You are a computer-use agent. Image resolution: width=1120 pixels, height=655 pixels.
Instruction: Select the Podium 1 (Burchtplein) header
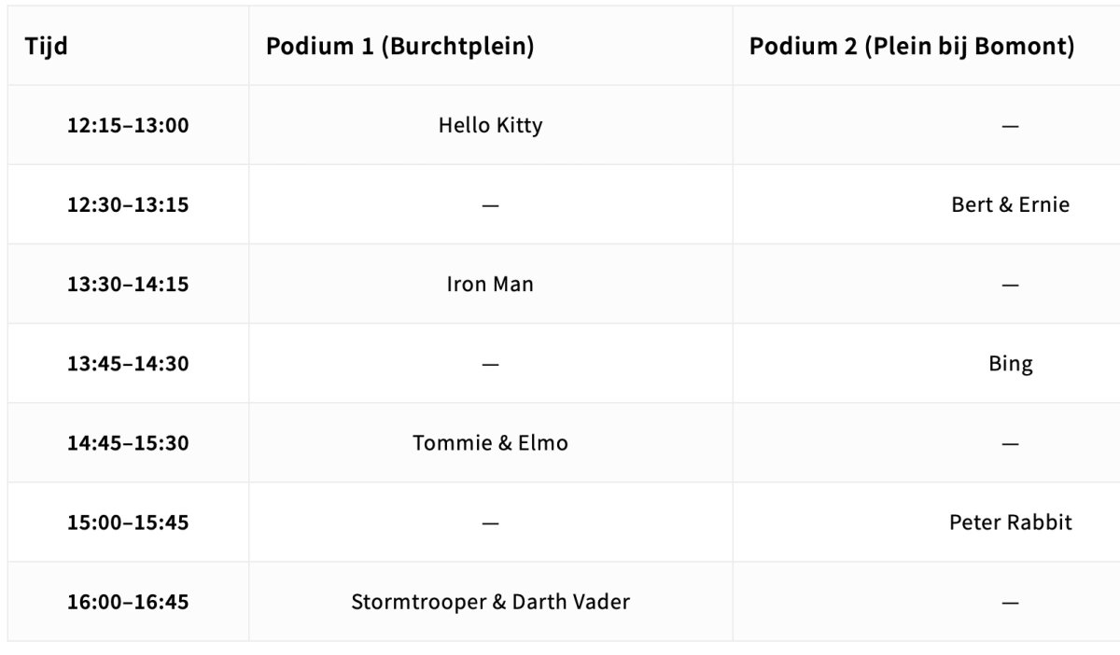399,47
